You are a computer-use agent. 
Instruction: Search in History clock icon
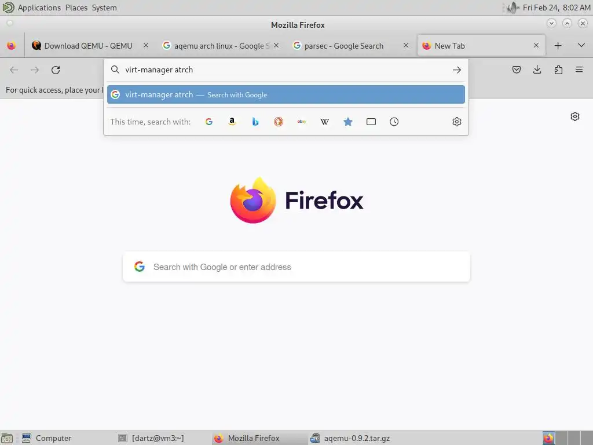pyautogui.click(x=394, y=122)
